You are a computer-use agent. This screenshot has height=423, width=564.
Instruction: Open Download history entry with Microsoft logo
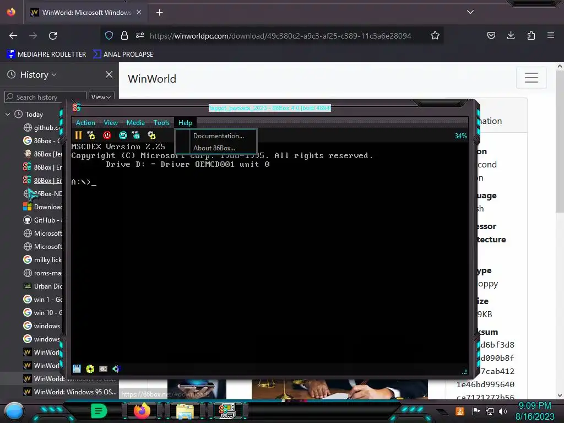(x=43, y=207)
